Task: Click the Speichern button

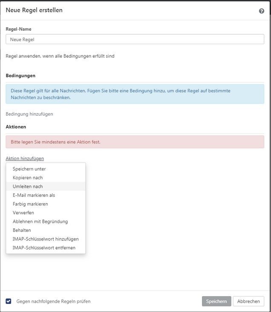Action: 216,301
